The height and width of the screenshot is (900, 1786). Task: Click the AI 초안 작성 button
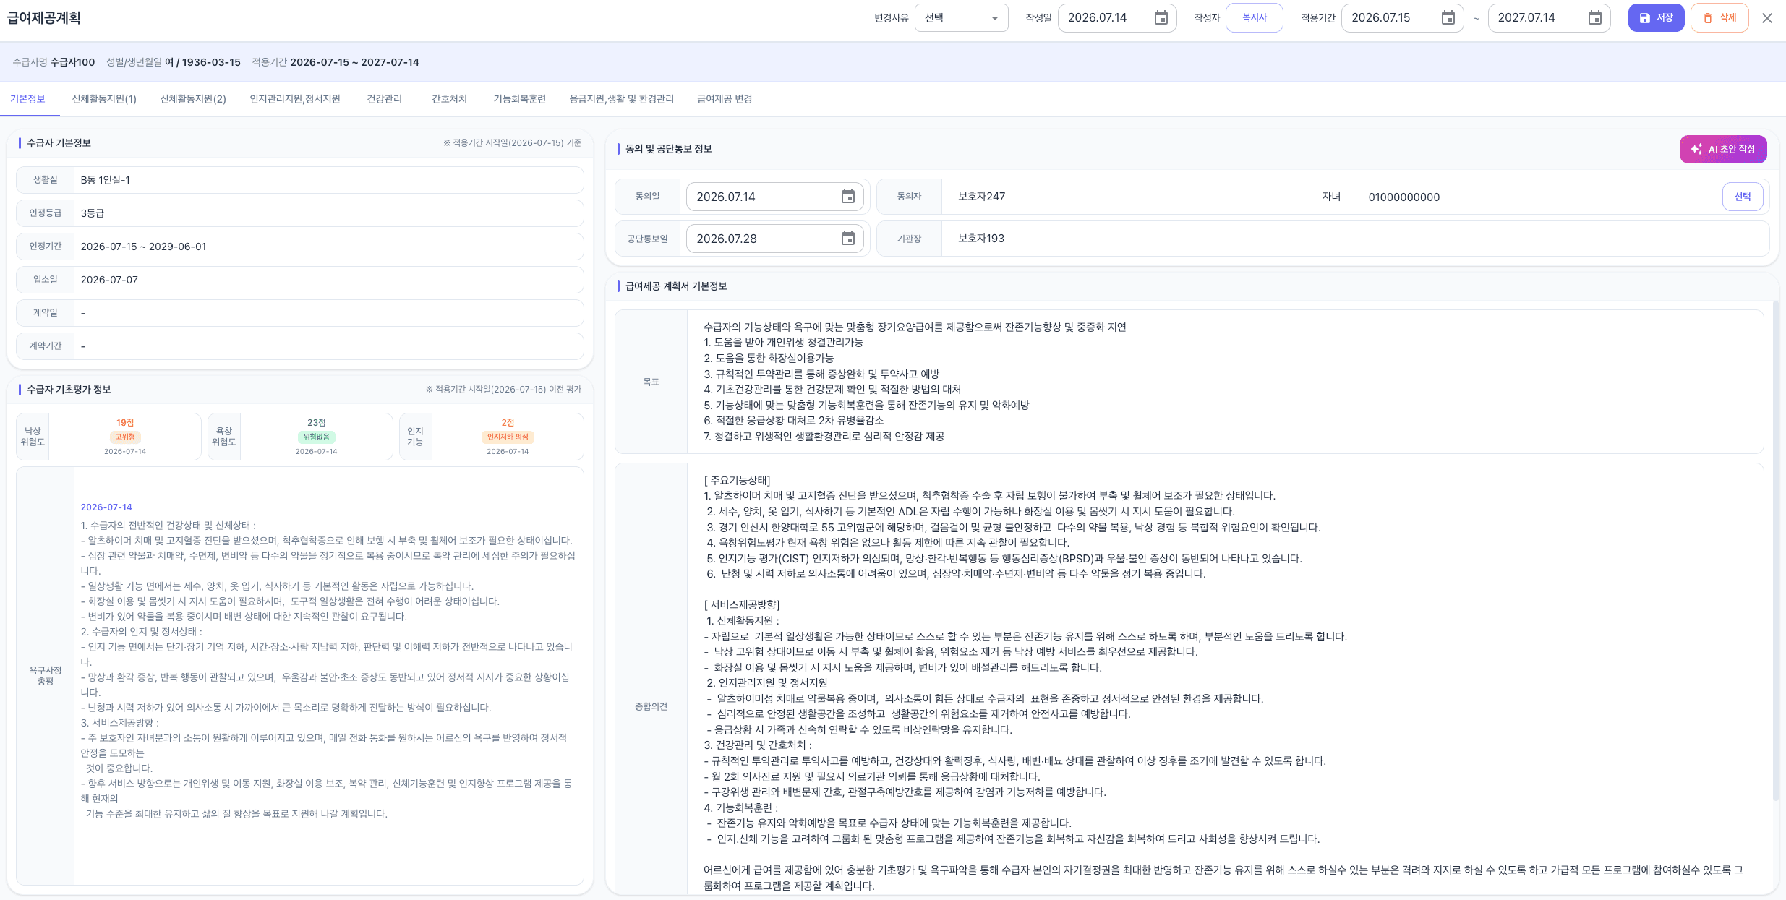[x=1723, y=149]
